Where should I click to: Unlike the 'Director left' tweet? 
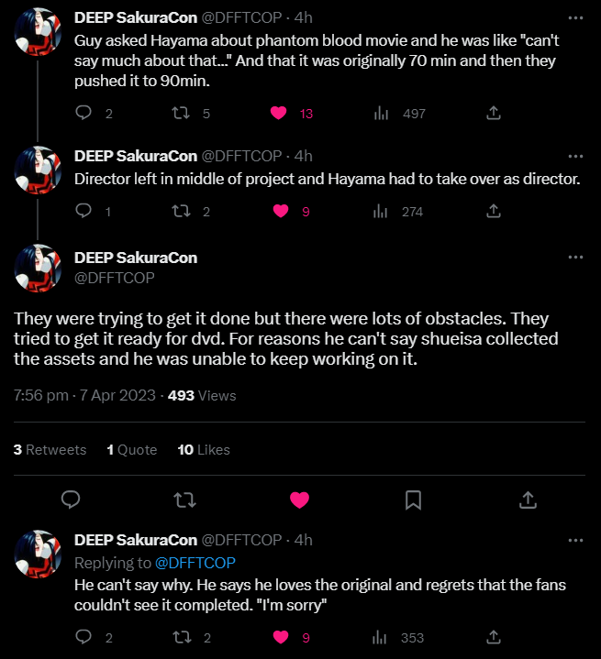279,211
